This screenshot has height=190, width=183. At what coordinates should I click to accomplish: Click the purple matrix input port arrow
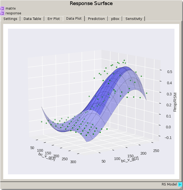[2, 9]
